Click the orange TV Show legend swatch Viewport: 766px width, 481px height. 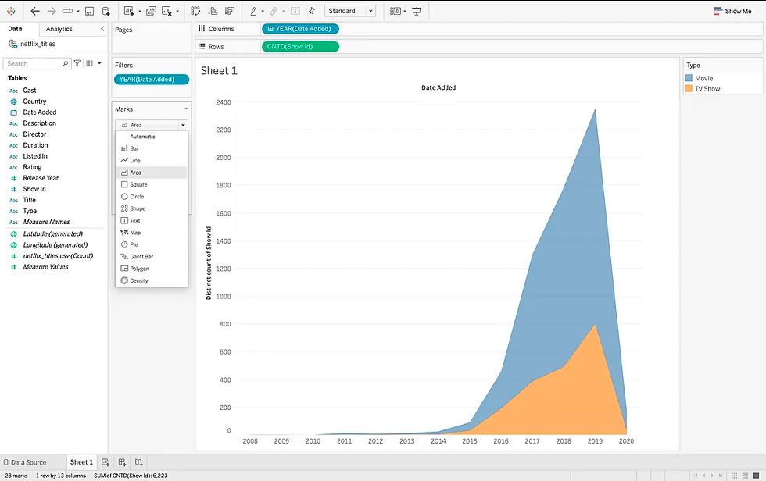pos(689,88)
